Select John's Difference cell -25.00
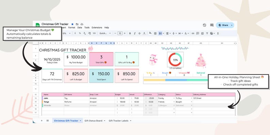The height and width of the screenshot is (135, 270). pyautogui.click(x=151, y=98)
